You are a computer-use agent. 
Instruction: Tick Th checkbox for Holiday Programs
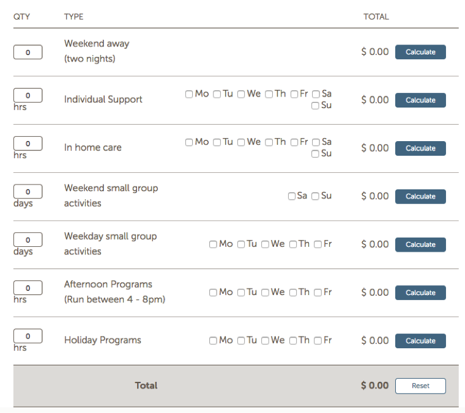(x=293, y=341)
